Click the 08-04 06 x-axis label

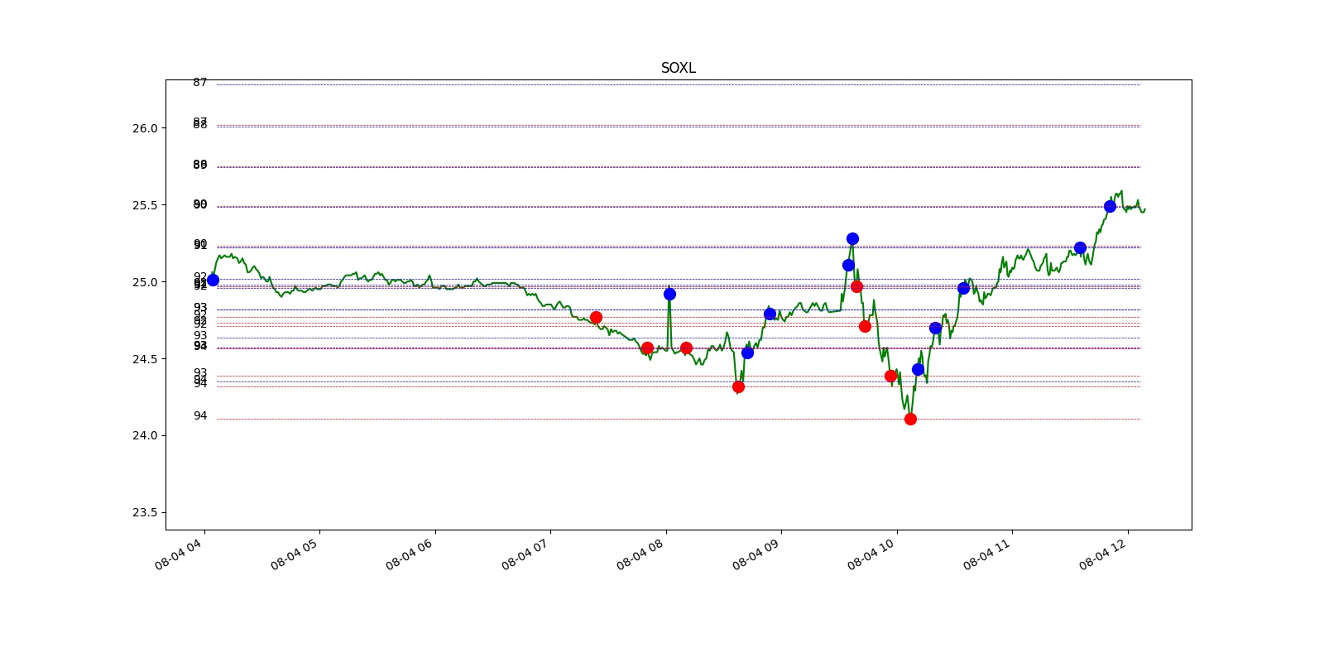point(410,553)
